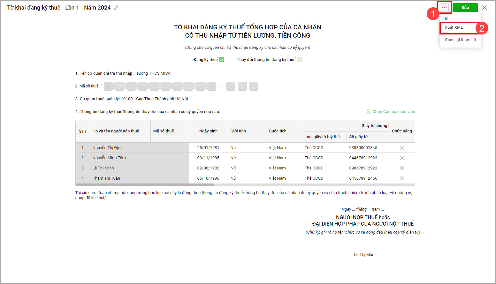This screenshot has height=284, width=496.
Task: Remove Nguyễn Thị Định's row with the X icon
Action: [x=402, y=148]
